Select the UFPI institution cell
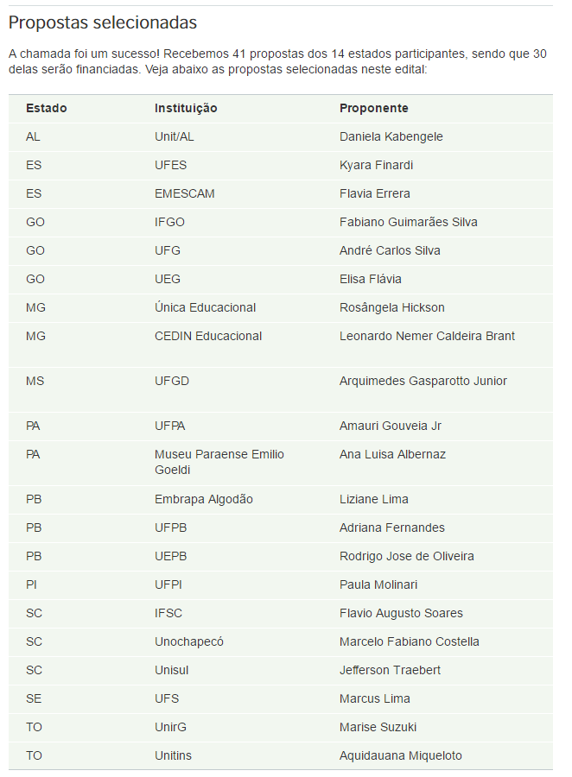This screenshot has width=572, height=777. pos(168,584)
